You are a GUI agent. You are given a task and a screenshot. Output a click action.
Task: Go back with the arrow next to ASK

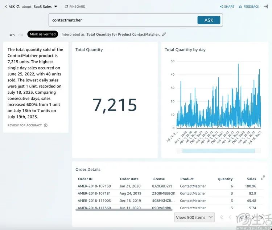[x=6, y=7]
